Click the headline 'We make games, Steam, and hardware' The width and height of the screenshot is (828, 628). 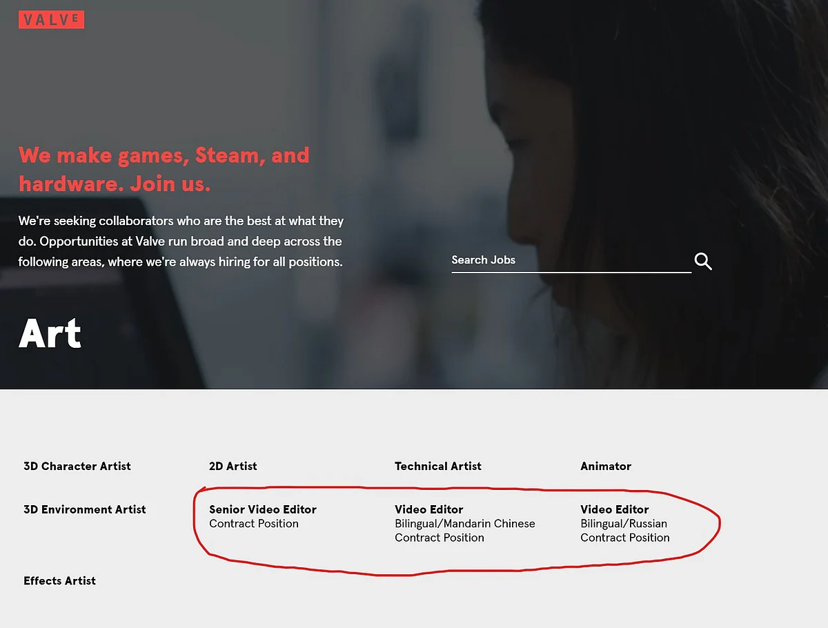[x=164, y=169]
